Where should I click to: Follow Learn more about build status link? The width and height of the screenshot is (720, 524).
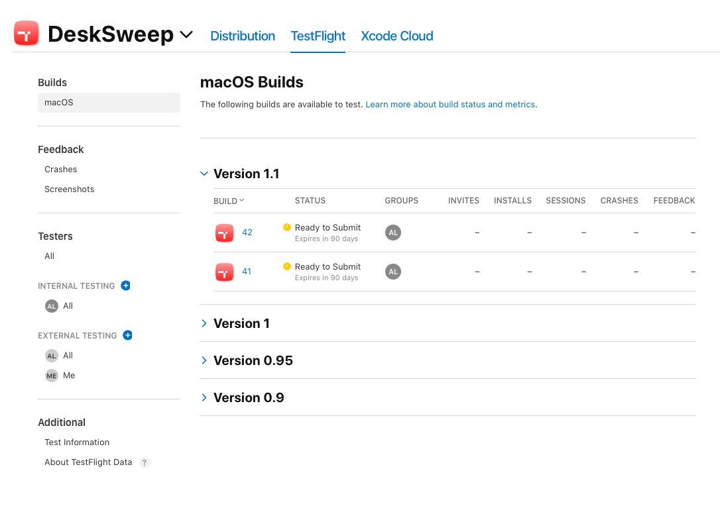point(450,104)
